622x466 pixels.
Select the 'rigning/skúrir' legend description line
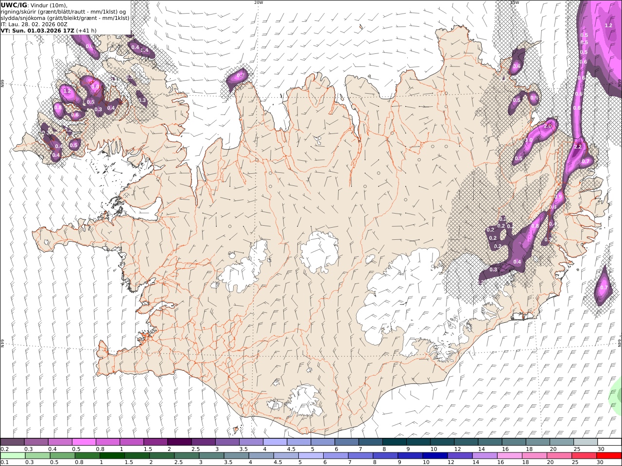[x=64, y=12]
